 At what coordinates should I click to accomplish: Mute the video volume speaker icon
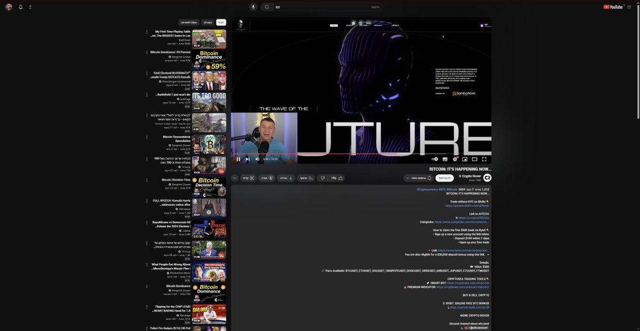coord(257,159)
